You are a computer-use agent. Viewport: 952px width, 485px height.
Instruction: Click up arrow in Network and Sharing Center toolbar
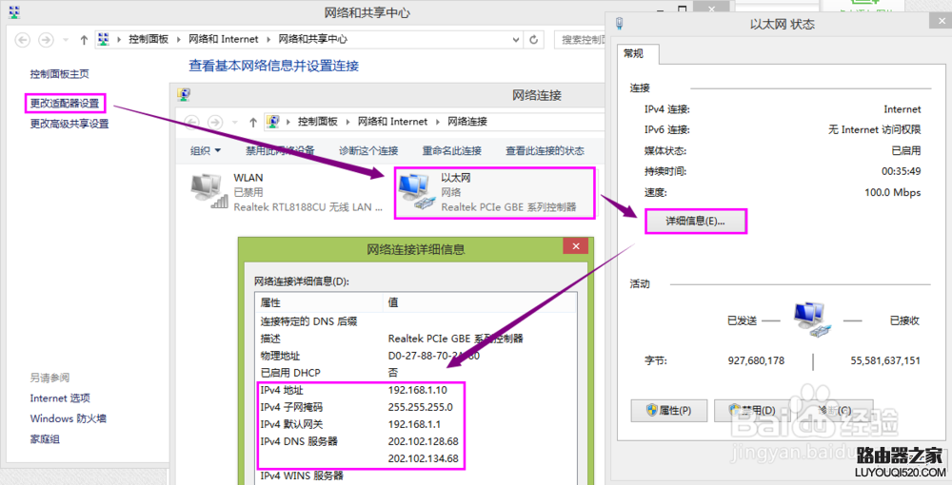click(84, 40)
